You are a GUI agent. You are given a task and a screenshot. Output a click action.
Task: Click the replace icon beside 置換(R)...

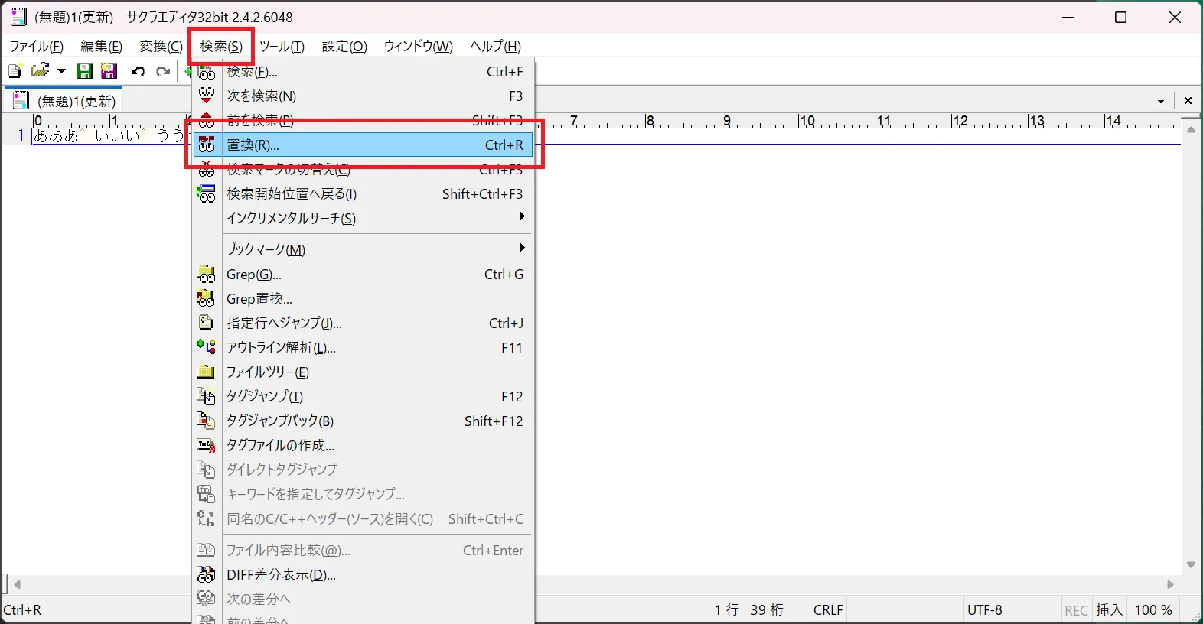click(207, 145)
